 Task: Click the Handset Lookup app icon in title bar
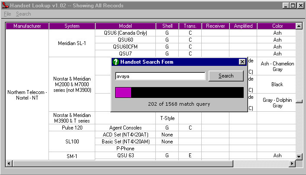[5, 5]
